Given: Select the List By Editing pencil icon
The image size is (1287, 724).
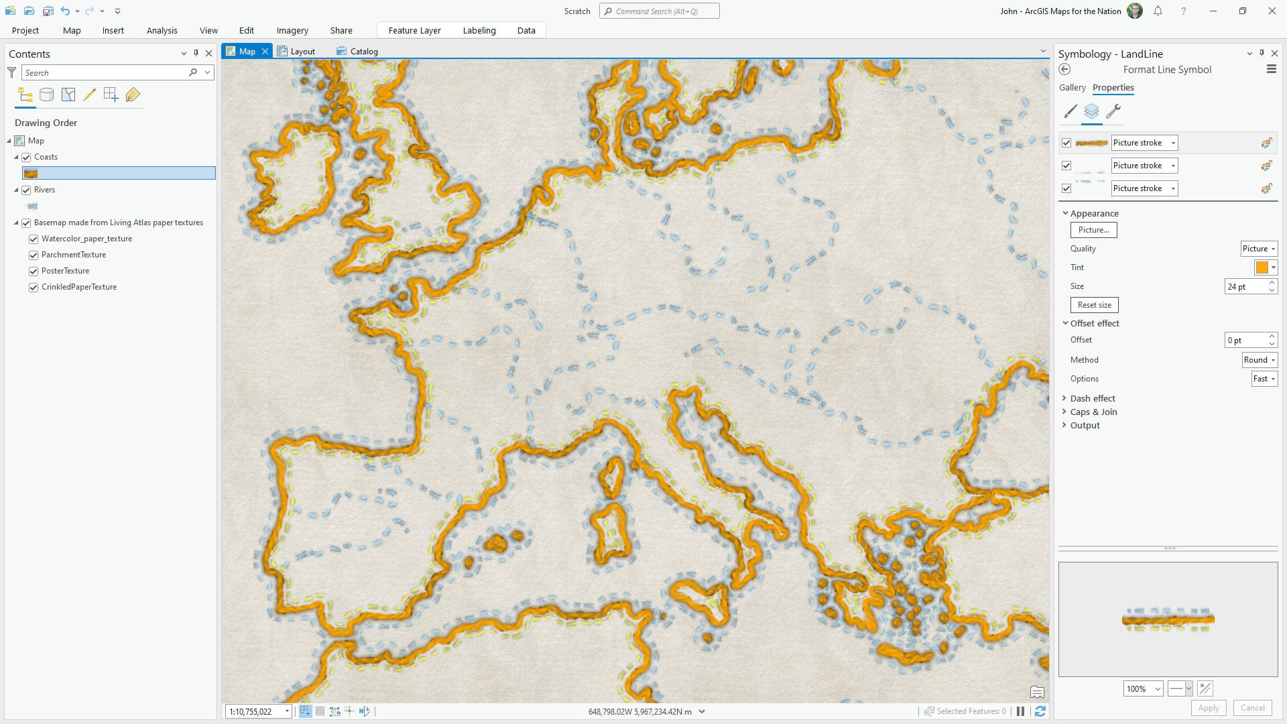Looking at the screenshot, I should pyautogui.click(x=89, y=95).
